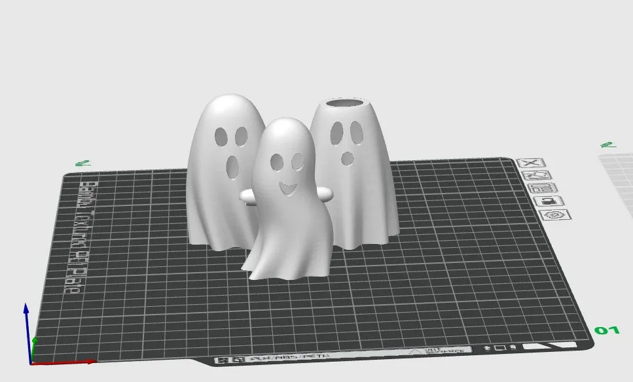
Task: Click the gear icon on the plate edge
Action: click(x=554, y=215)
